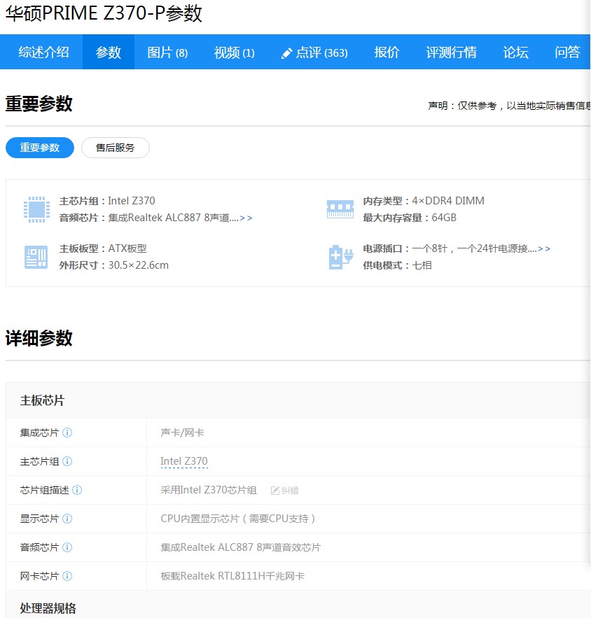Click the 纠错 edit icon
Image resolution: width=591 pixels, height=618 pixels.
(274, 491)
